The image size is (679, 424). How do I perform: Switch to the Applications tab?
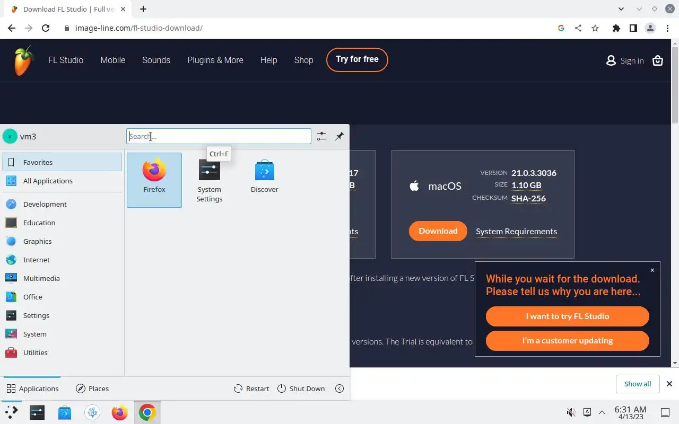click(32, 388)
